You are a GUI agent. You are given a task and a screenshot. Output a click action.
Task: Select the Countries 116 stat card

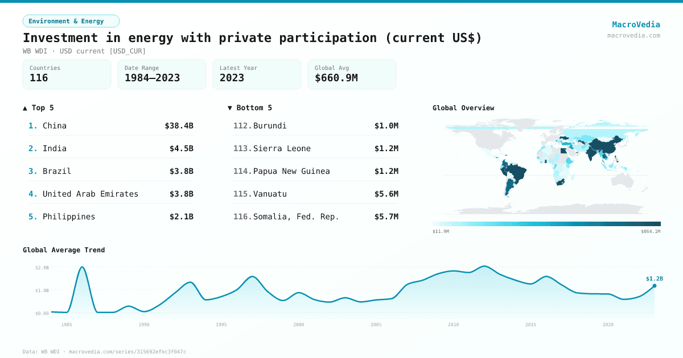(67, 74)
